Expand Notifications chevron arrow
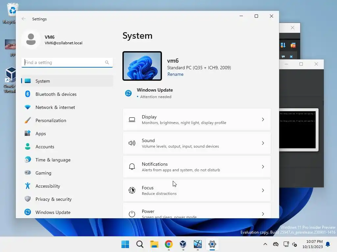Screen dimensions: 337x252 point(263,166)
